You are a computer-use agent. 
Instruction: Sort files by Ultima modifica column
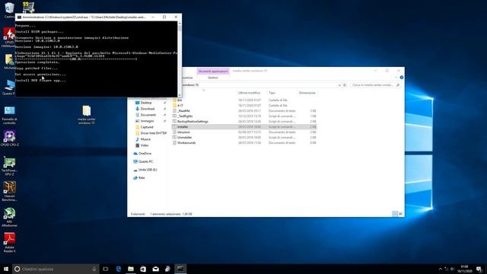click(249, 93)
